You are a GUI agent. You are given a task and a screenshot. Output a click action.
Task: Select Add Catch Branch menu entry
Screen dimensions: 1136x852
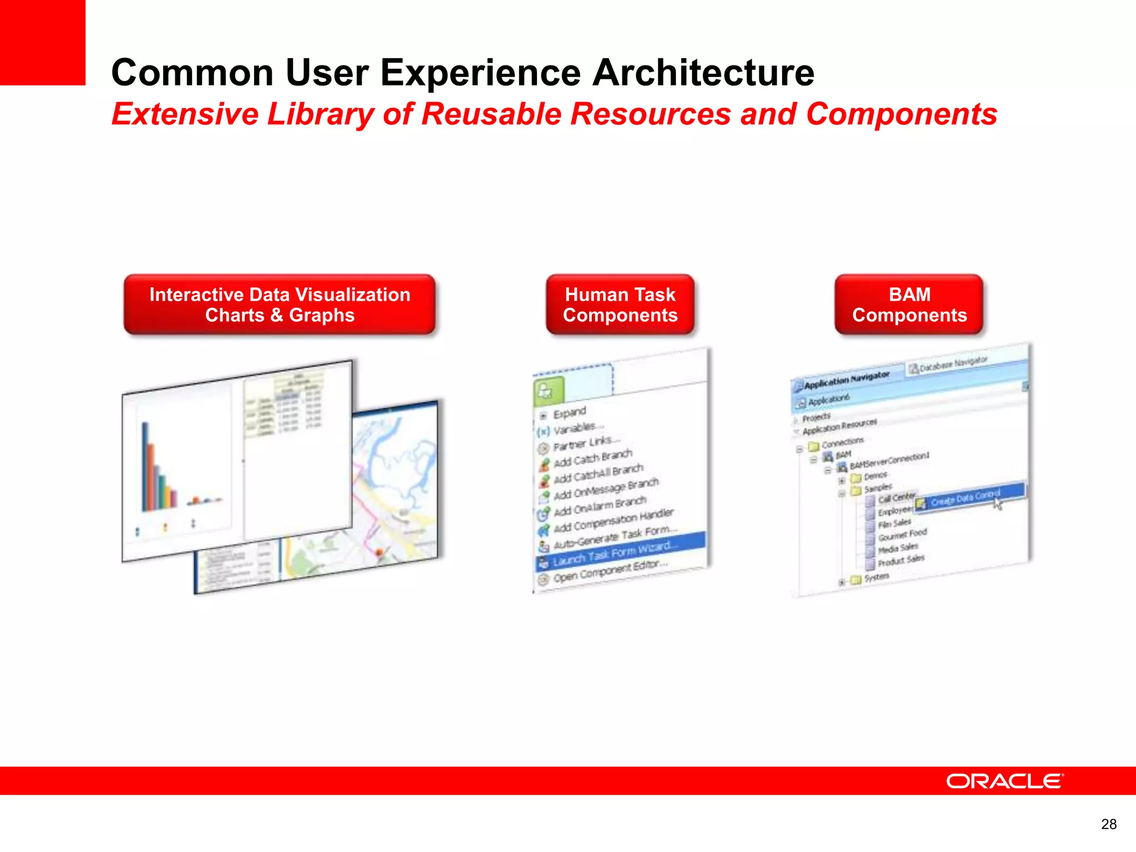[593, 459]
